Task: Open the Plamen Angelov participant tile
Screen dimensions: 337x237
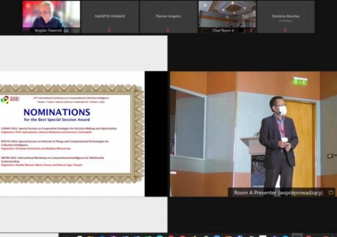Action: point(168,16)
